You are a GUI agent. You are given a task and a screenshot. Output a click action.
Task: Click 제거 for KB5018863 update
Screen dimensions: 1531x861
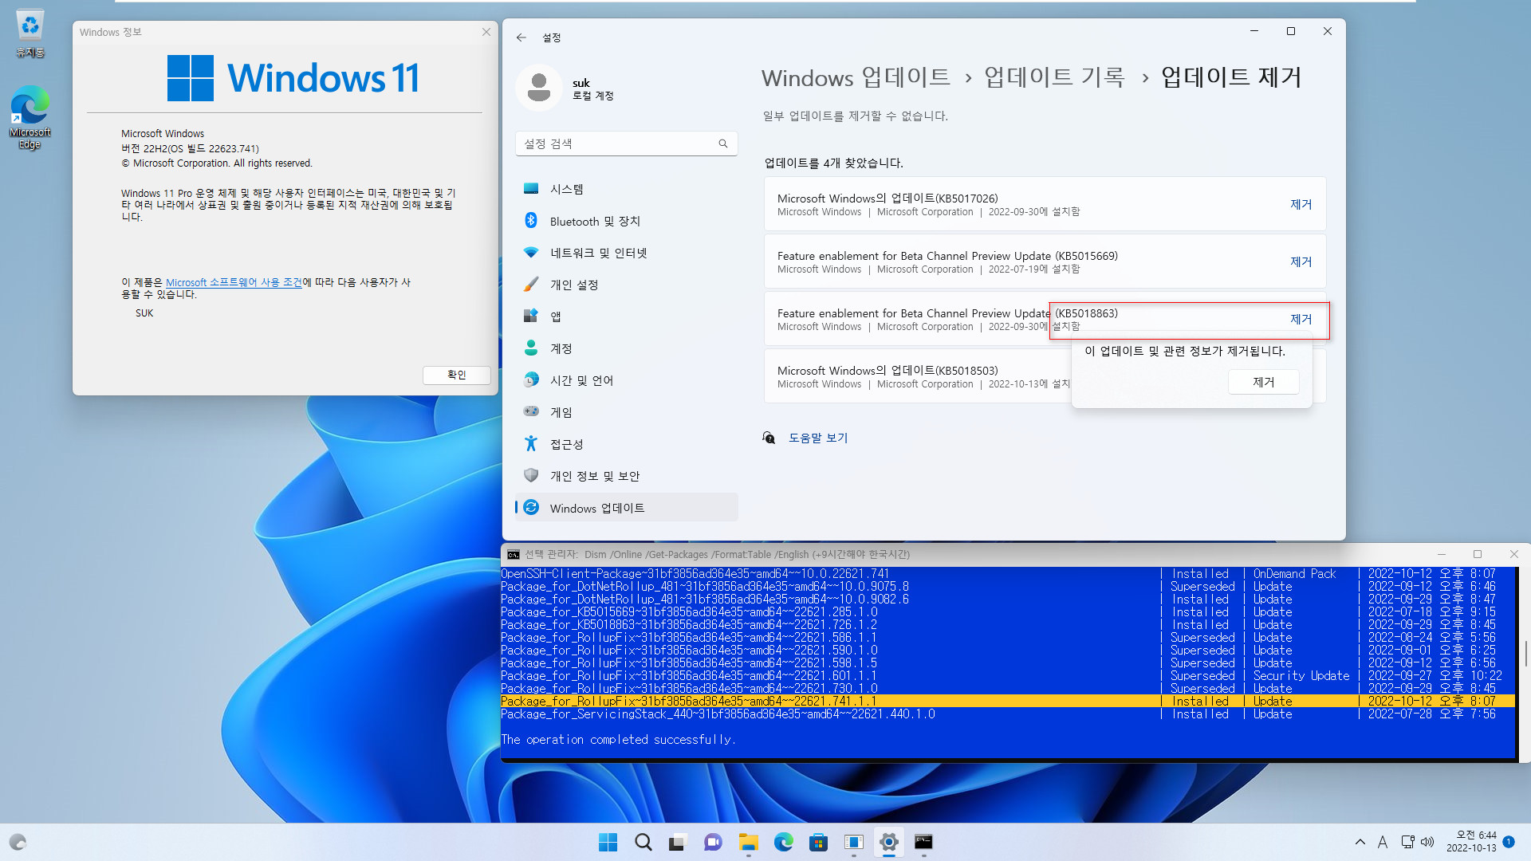[x=1301, y=319]
